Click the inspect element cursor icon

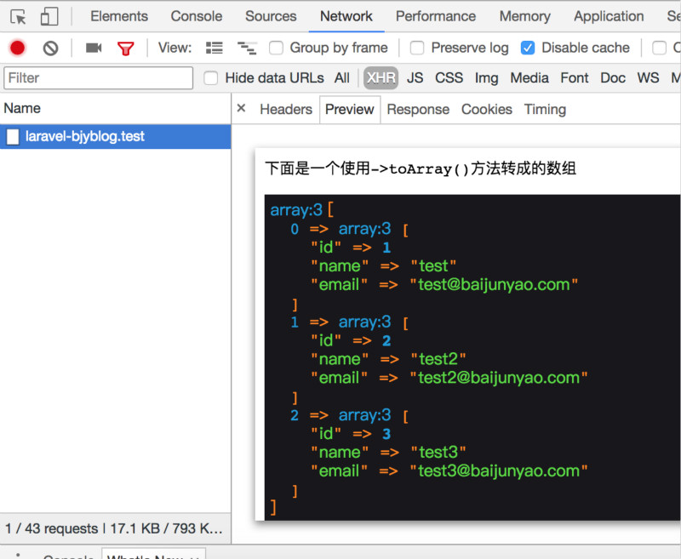18,16
